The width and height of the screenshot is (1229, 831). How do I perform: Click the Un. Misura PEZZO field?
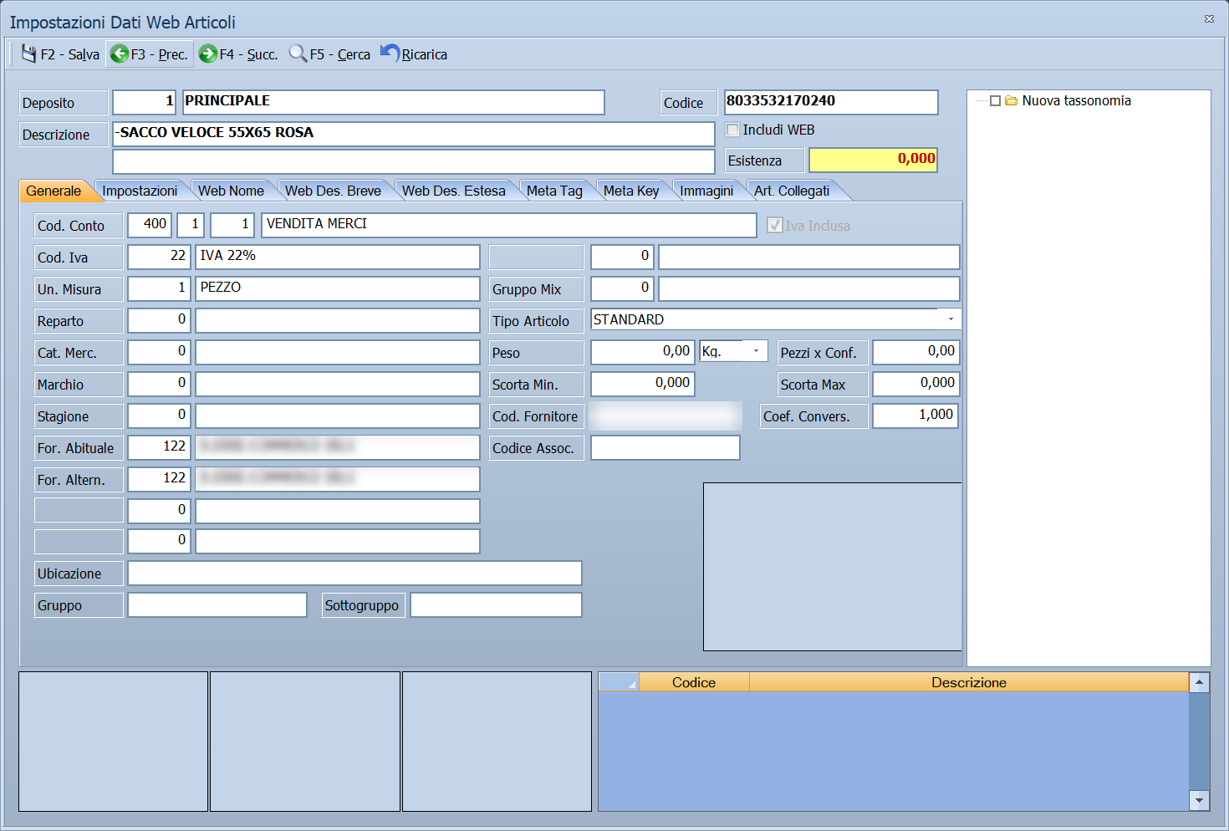(x=337, y=288)
